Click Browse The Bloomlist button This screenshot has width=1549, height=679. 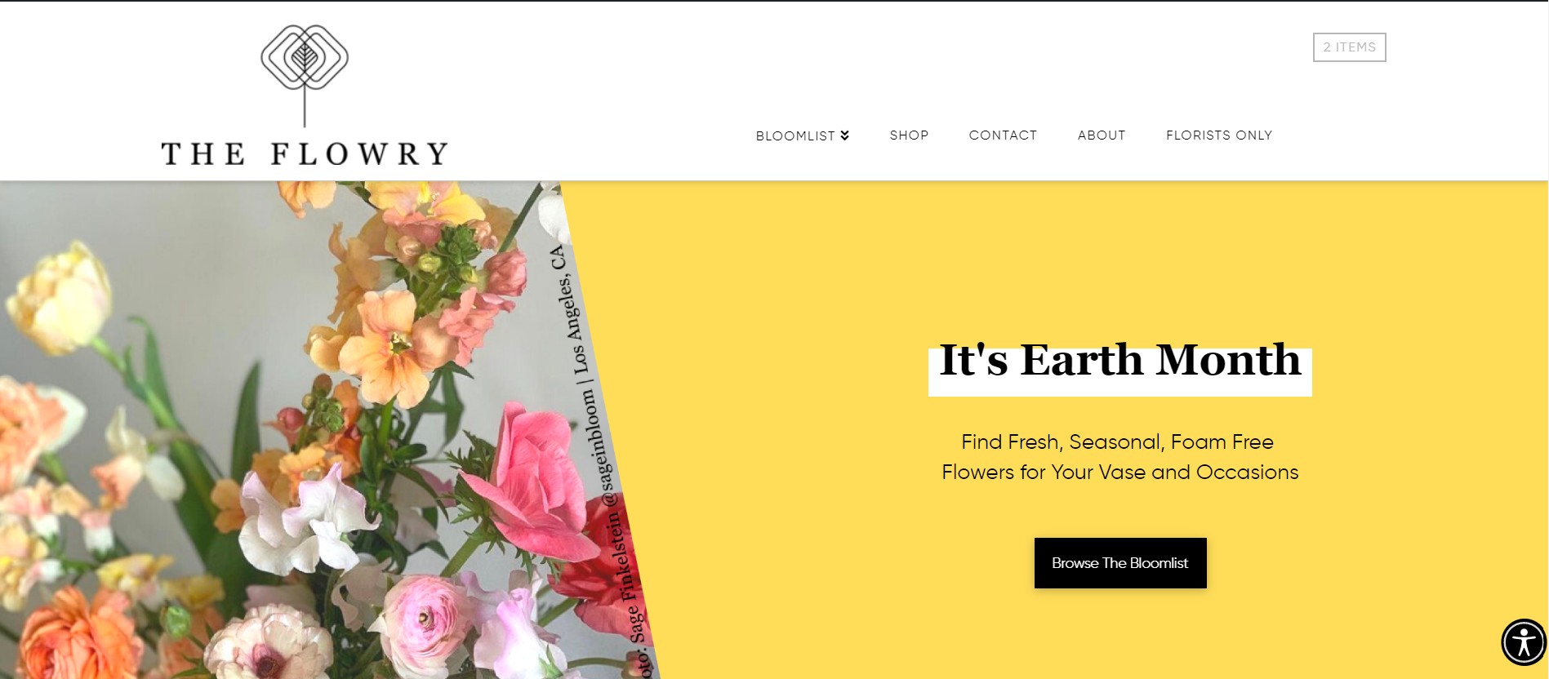[1120, 563]
